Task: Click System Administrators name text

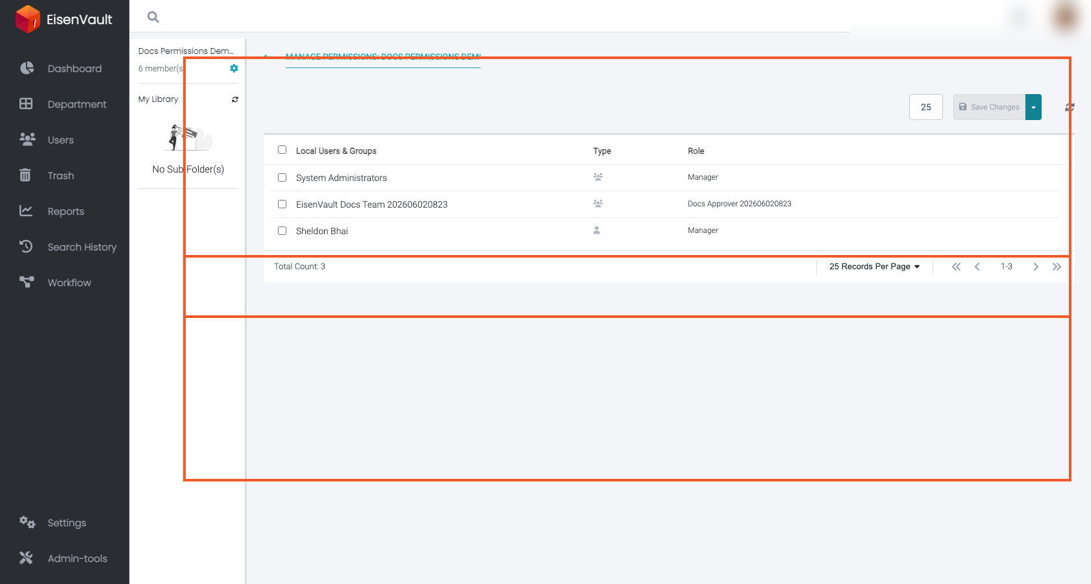Action: pos(341,178)
